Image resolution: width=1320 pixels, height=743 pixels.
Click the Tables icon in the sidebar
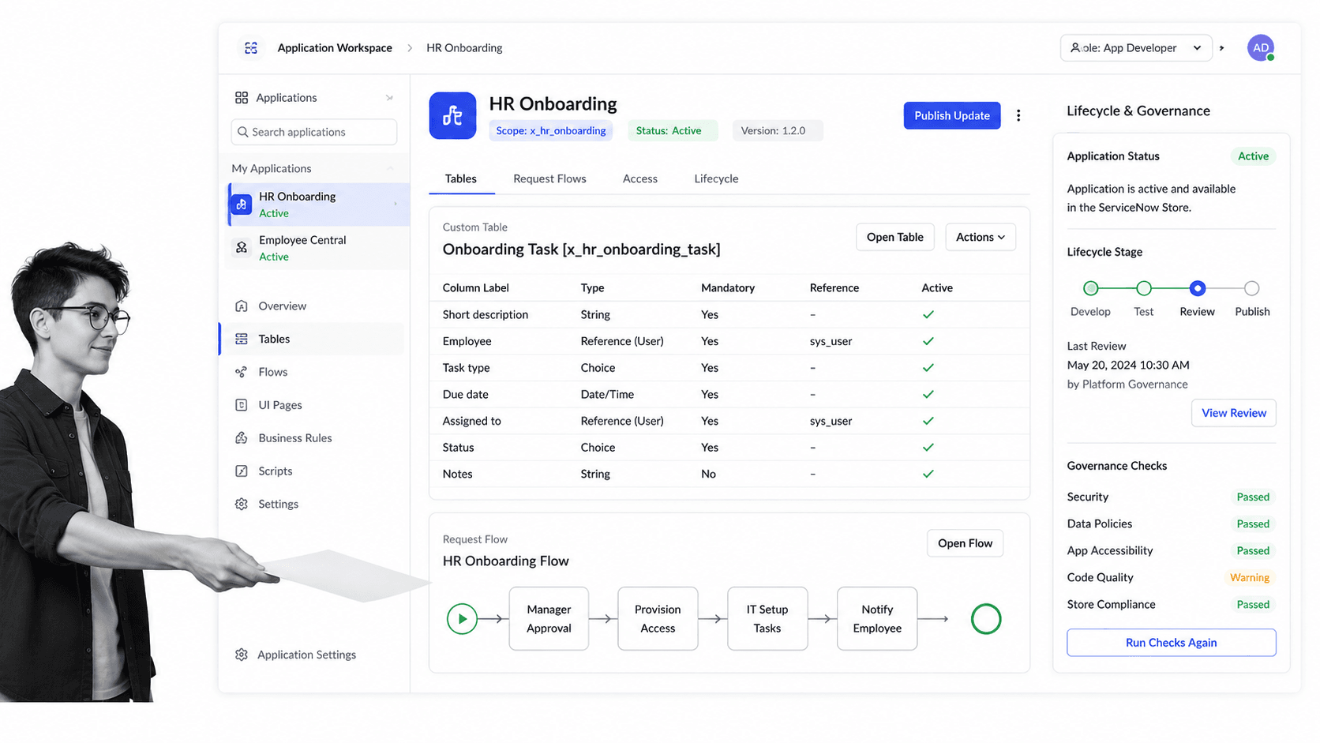tap(242, 339)
